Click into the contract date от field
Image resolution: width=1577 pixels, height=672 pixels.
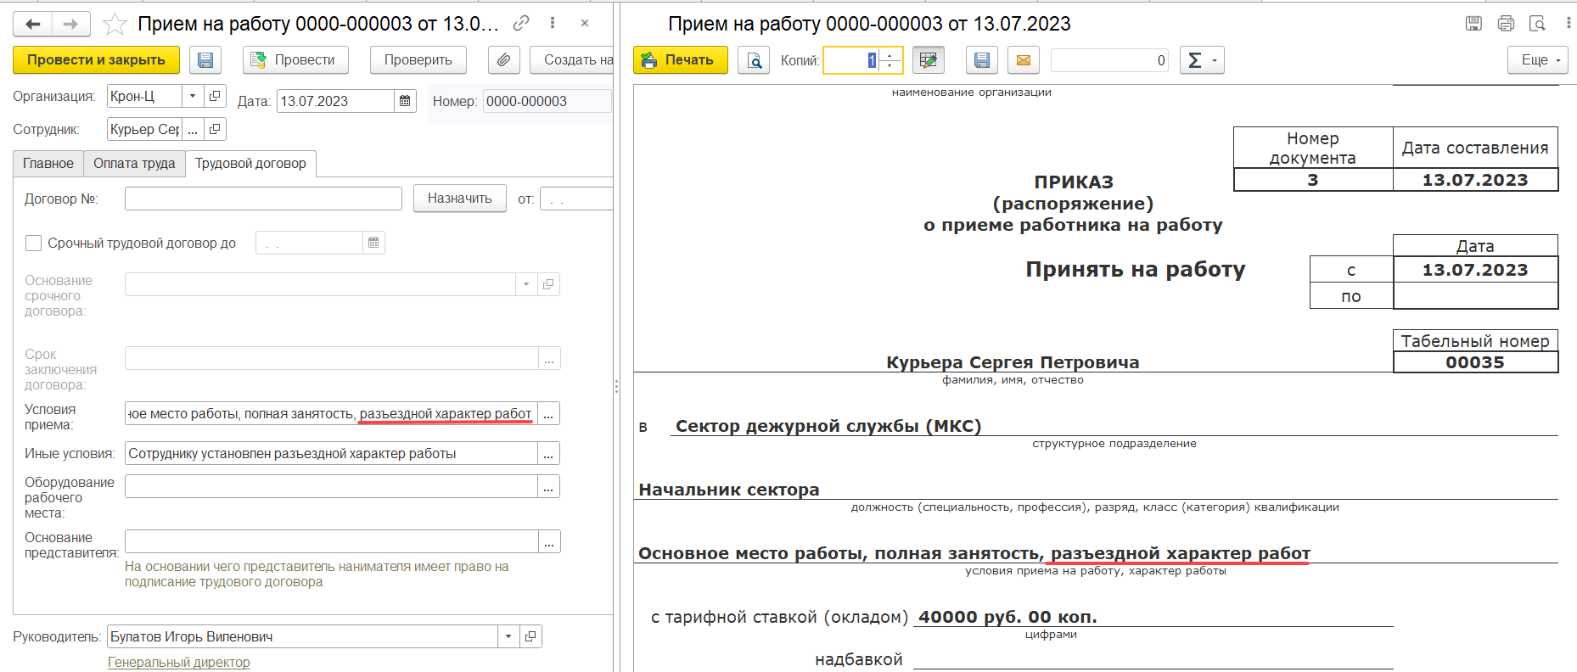(576, 199)
